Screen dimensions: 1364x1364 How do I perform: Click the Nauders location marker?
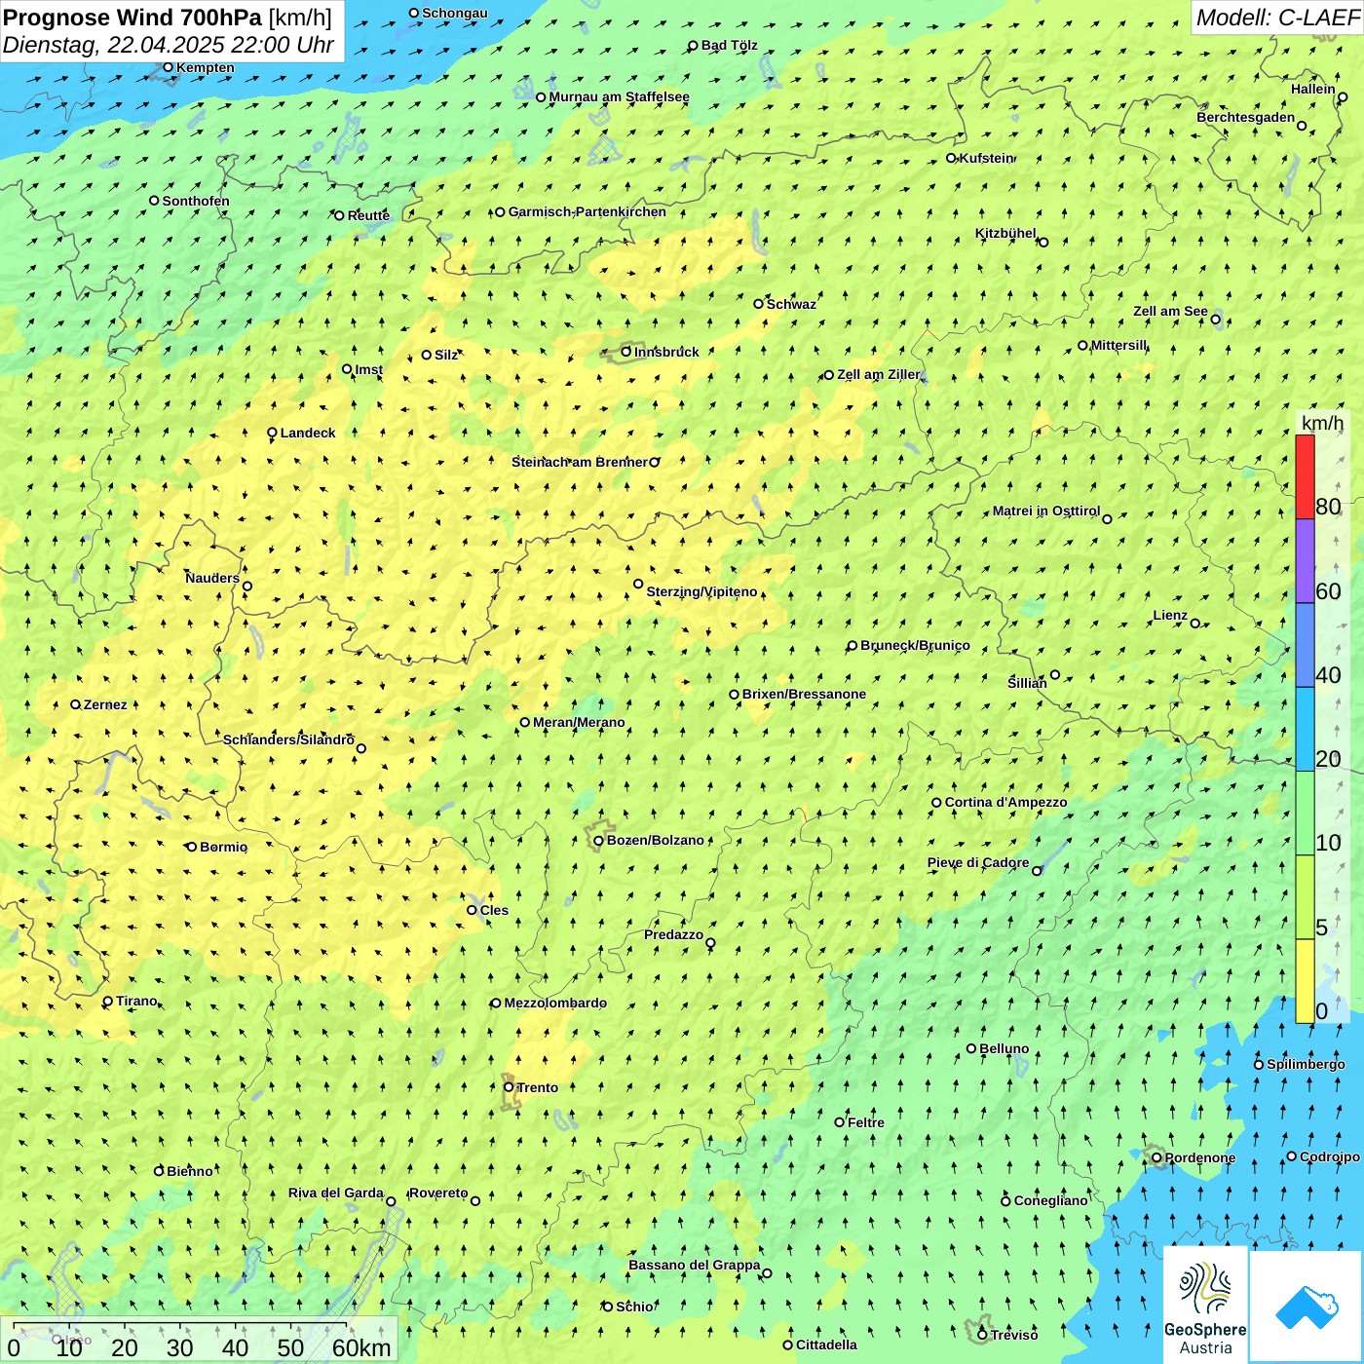tap(247, 586)
